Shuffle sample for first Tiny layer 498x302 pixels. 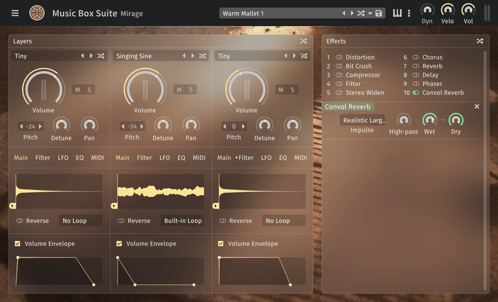101,56
